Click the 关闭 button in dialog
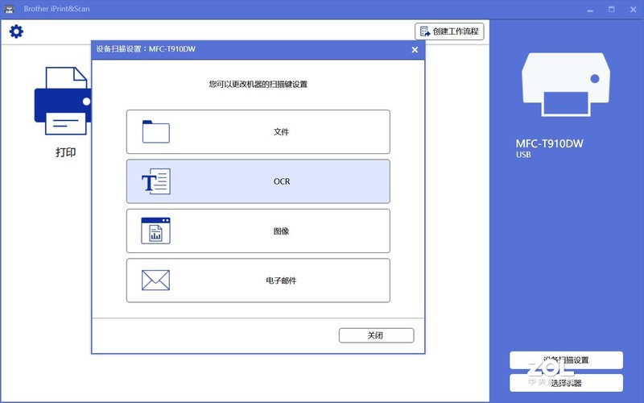The width and height of the screenshot is (644, 403). pyautogui.click(x=376, y=335)
